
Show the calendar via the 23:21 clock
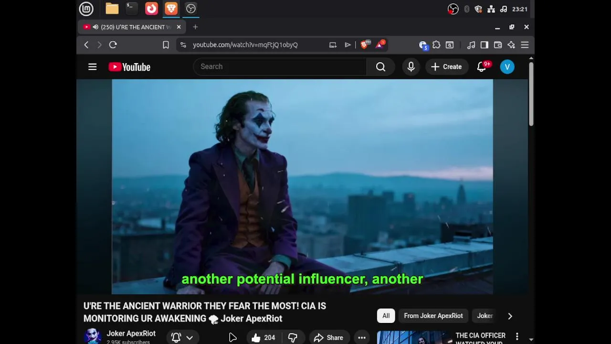519,9
